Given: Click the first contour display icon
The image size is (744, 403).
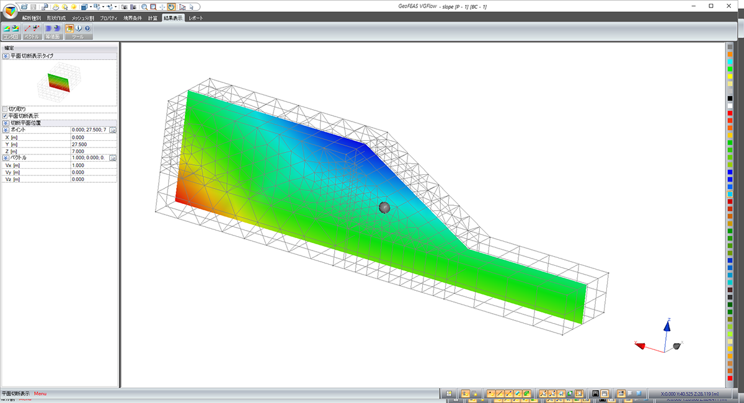Looking at the screenshot, I should [6, 29].
